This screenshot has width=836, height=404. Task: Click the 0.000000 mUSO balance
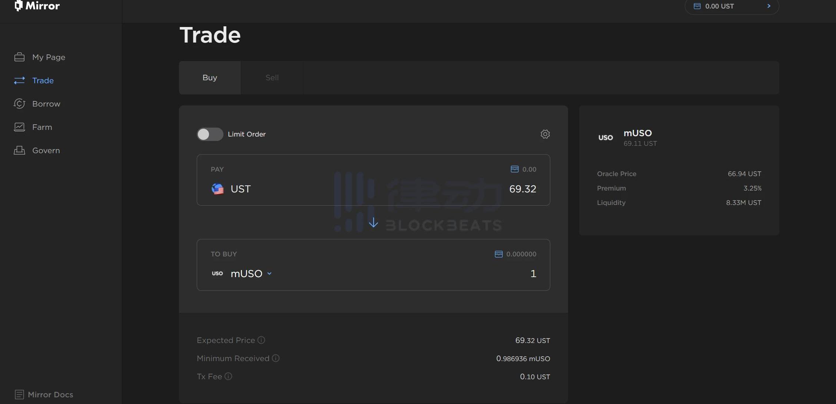pyautogui.click(x=521, y=254)
